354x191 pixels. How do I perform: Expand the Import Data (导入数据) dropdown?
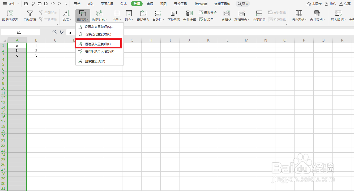345,20
